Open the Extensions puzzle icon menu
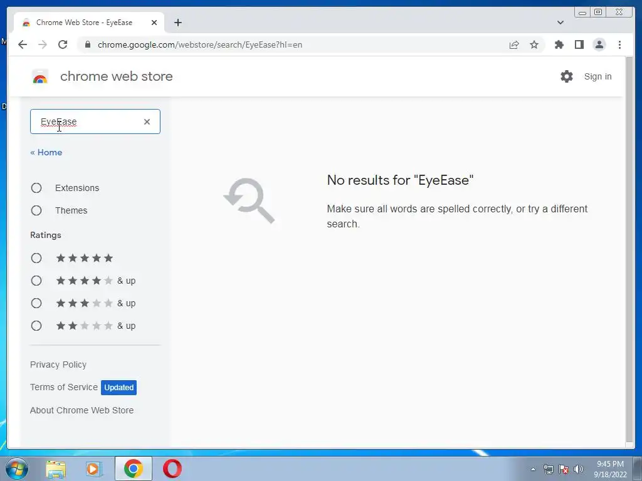Image resolution: width=642 pixels, height=481 pixels. click(559, 44)
